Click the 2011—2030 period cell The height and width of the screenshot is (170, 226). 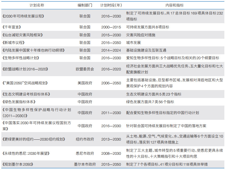tap(111, 113)
